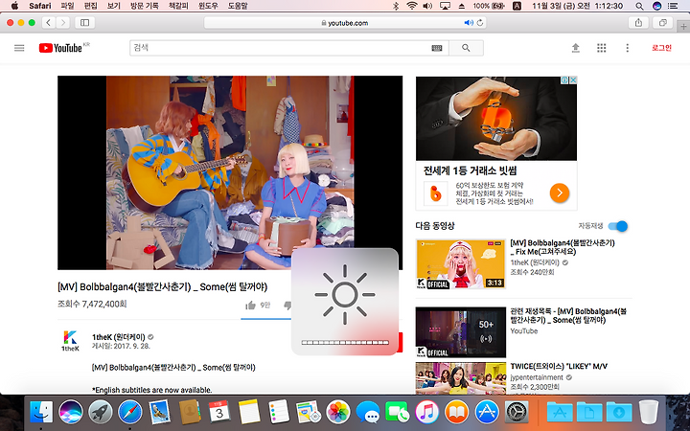
Task: Click the upload video arrow icon
Action: [576, 48]
